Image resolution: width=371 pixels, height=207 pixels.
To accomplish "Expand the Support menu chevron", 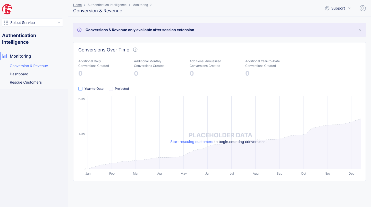I will point(349,8).
